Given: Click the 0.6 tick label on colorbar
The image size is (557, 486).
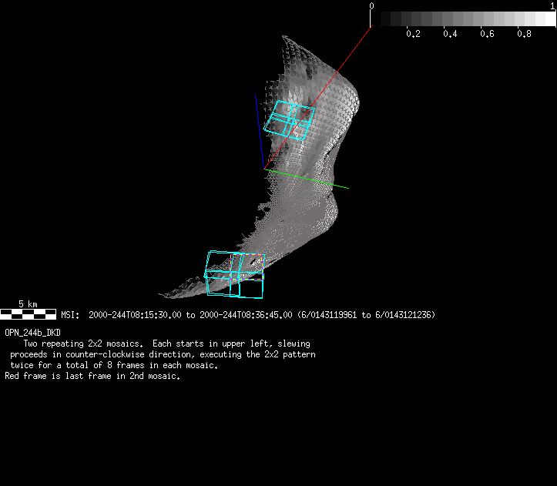Looking at the screenshot, I should click(x=487, y=35).
